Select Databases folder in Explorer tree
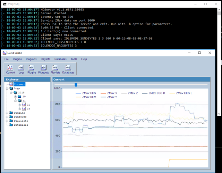The height and width of the screenshot is (173, 222). (20, 125)
